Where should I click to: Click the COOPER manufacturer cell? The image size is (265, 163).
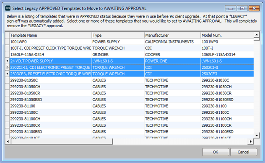(x=172, y=55)
